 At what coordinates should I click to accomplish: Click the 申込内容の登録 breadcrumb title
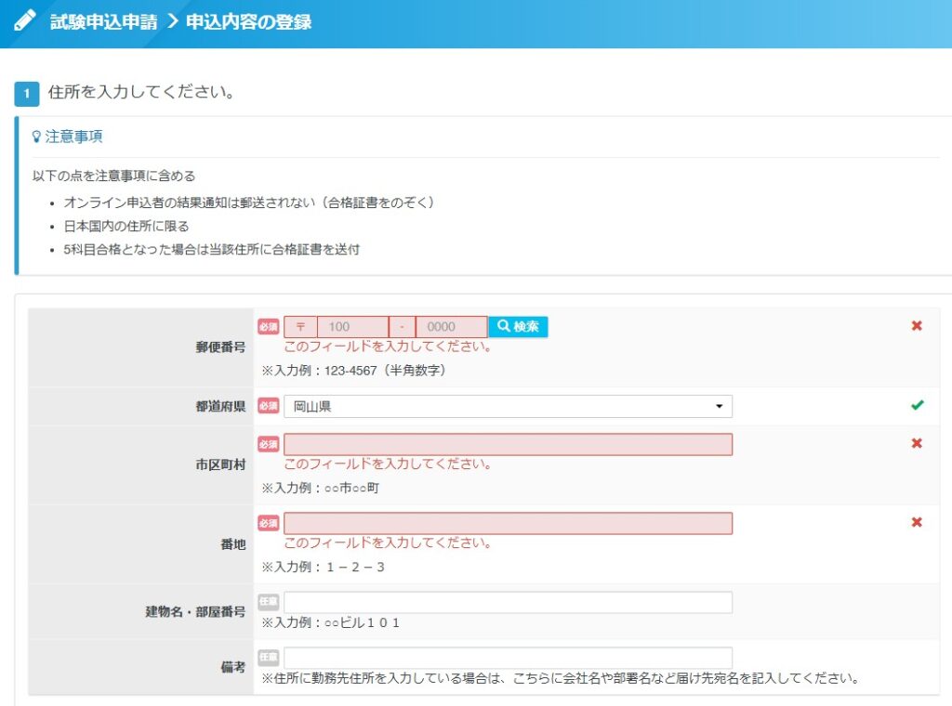[249, 21]
